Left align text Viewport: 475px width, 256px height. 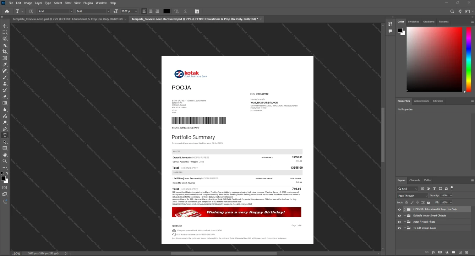[144, 11]
